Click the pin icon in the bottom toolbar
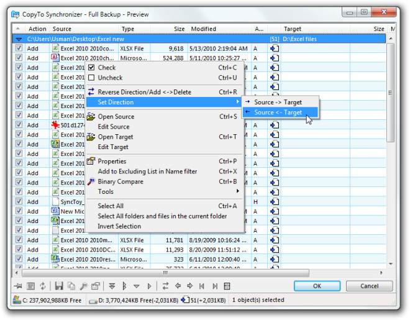The image size is (410, 320). point(18,286)
